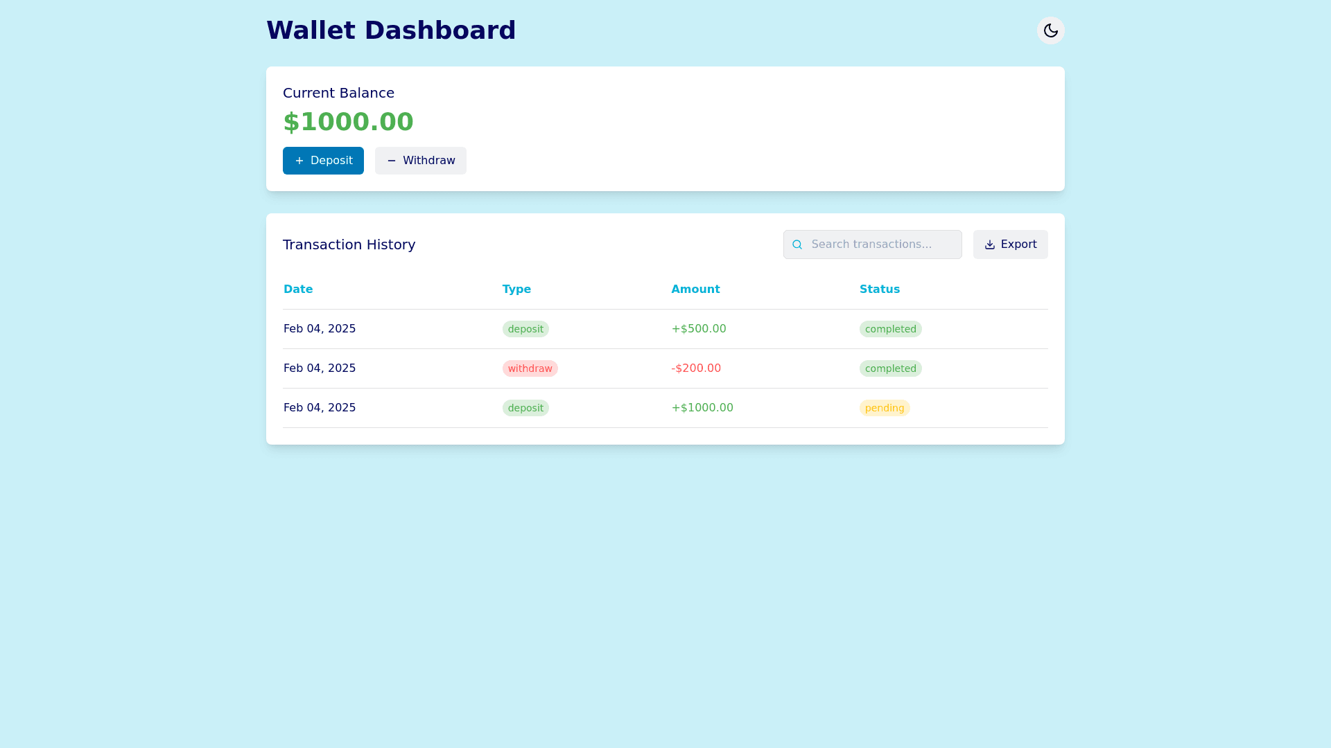The height and width of the screenshot is (748, 1331).
Task: Click the download icon on Export button
Action: (990, 244)
